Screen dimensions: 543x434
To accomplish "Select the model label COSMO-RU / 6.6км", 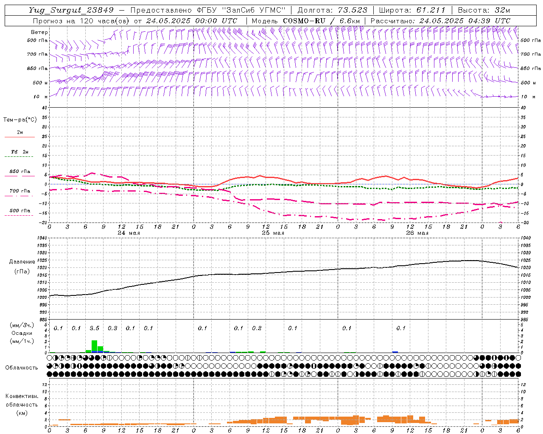I will [321, 21].
